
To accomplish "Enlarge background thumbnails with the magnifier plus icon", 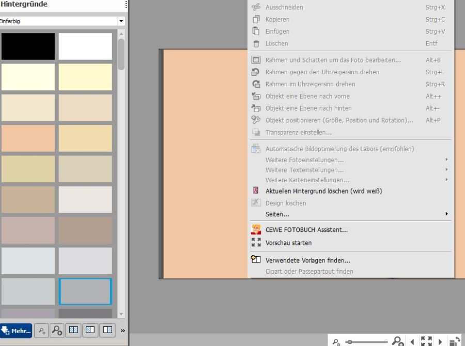I will click(57, 330).
